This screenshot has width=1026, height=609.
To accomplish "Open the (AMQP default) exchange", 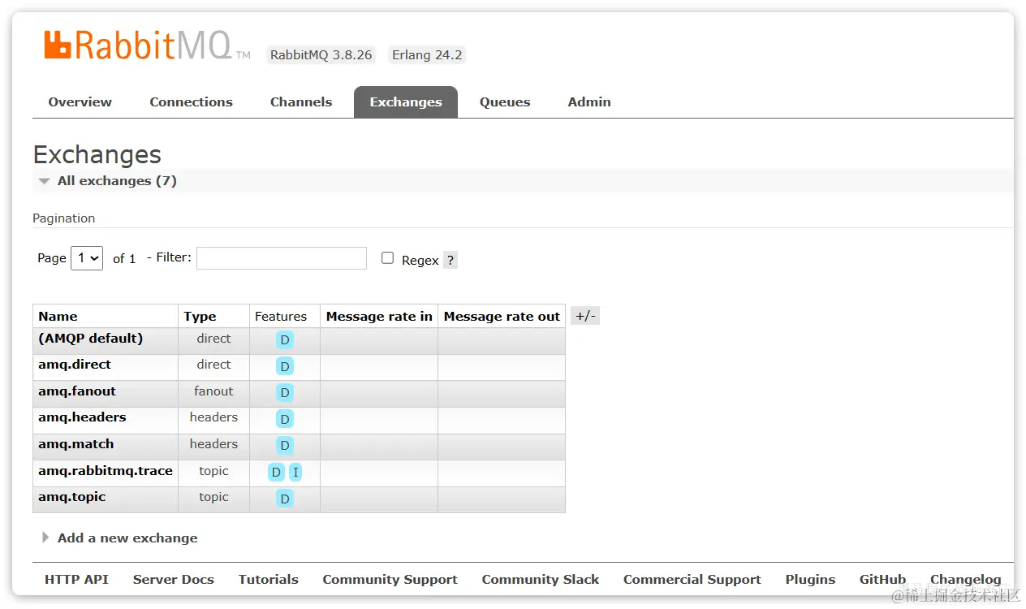I will click(x=90, y=338).
